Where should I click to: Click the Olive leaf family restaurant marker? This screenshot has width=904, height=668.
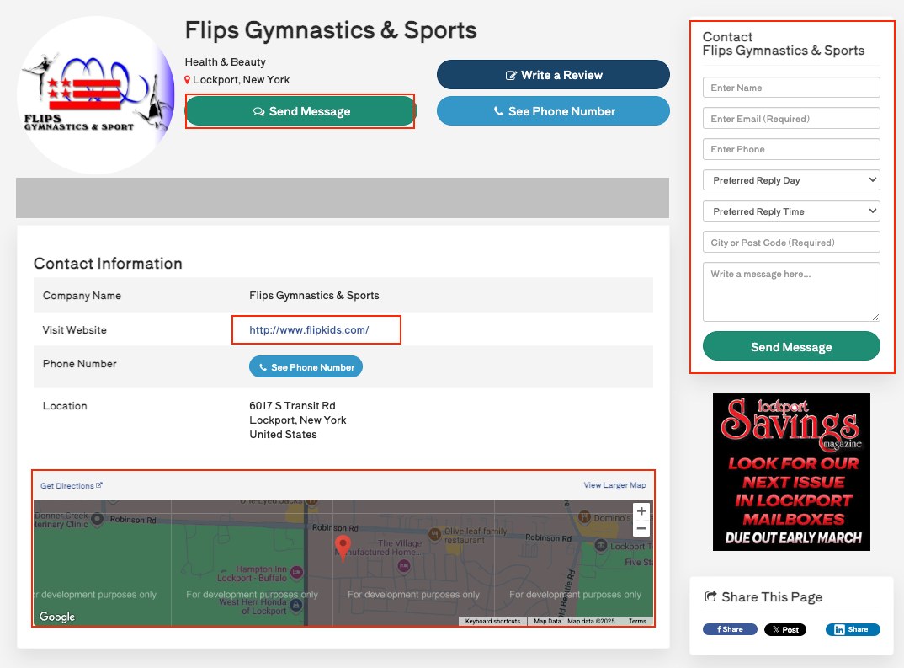pyautogui.click(x=434, y=535)
